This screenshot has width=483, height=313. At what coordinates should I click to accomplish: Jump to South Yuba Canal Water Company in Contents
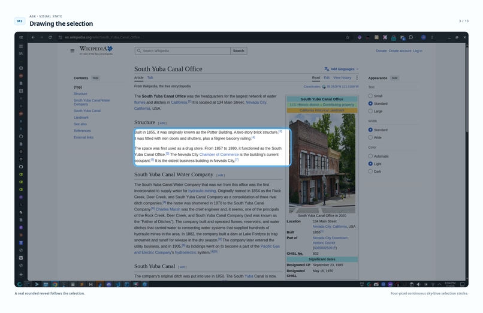click(x=92, y=103)
